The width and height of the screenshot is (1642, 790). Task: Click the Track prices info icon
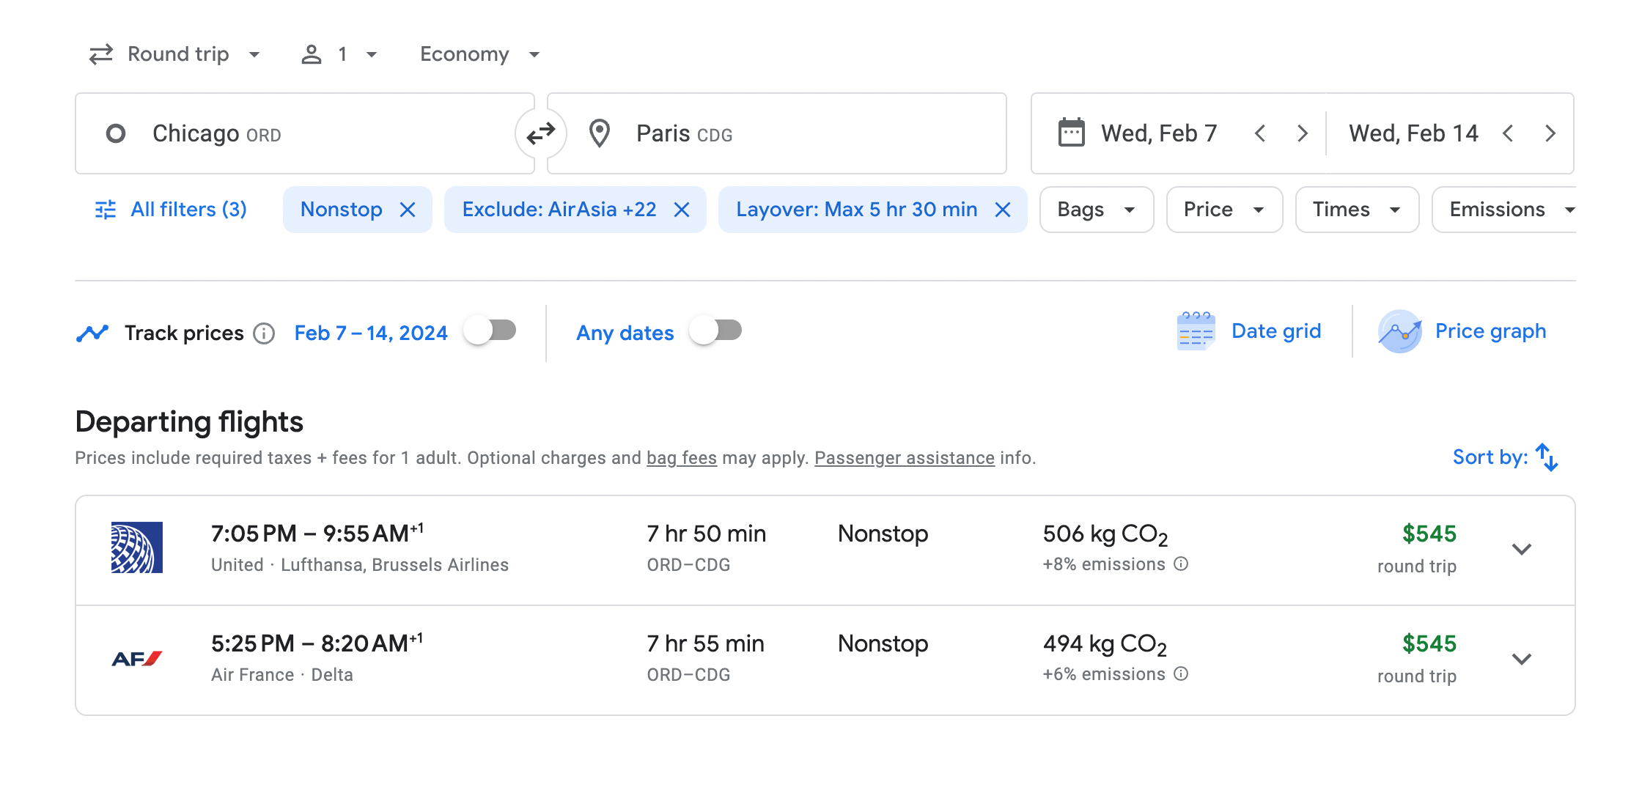(x=264, y=333)
